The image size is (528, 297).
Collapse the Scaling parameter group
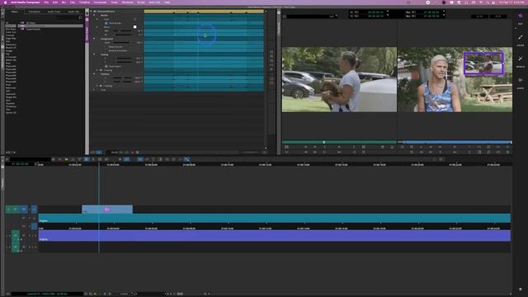(x=94, y=54)
